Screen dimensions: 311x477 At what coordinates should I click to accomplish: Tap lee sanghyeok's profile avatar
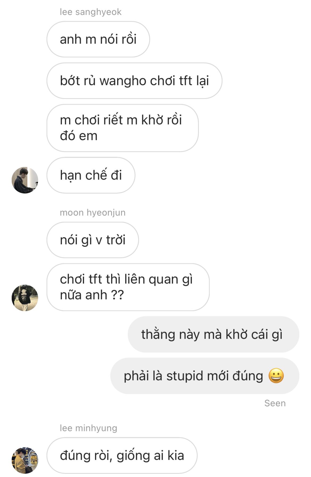point(25,180)
